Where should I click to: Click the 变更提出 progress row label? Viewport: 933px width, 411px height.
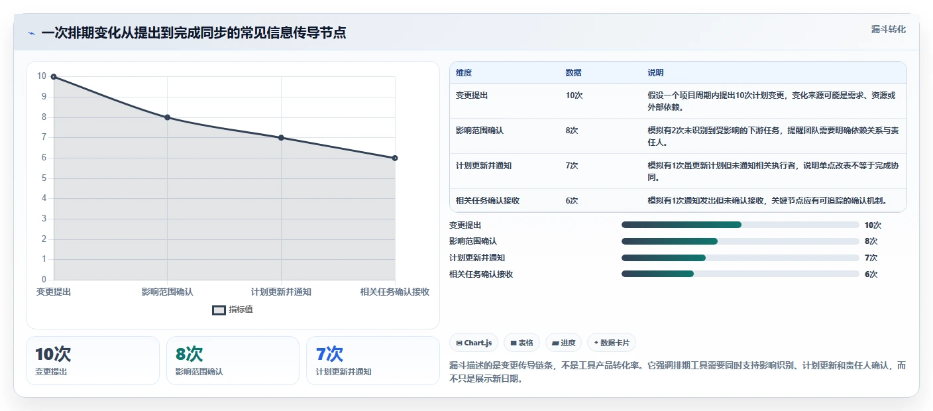(465, 225)
